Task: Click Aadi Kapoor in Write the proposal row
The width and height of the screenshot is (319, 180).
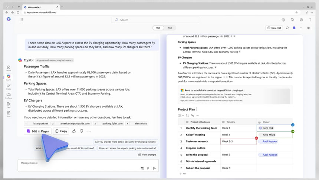Action: (268, 155)
